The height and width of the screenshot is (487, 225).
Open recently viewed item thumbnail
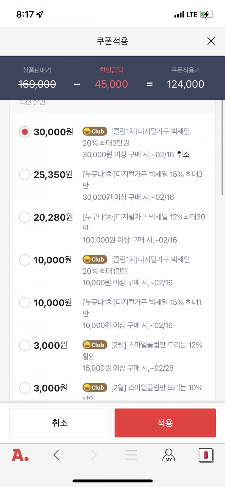[x=206, y=455]
